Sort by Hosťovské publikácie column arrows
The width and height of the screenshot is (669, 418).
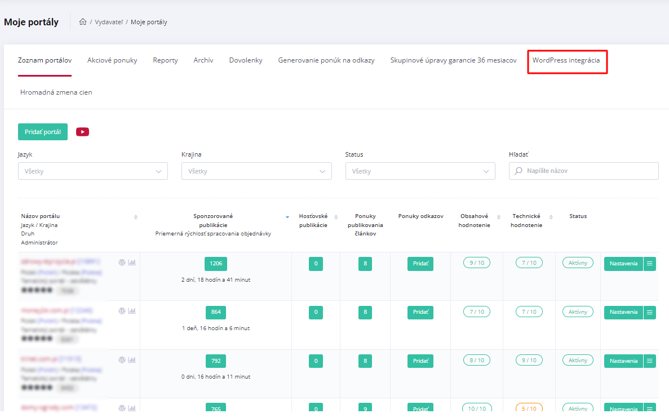(336, 217)
